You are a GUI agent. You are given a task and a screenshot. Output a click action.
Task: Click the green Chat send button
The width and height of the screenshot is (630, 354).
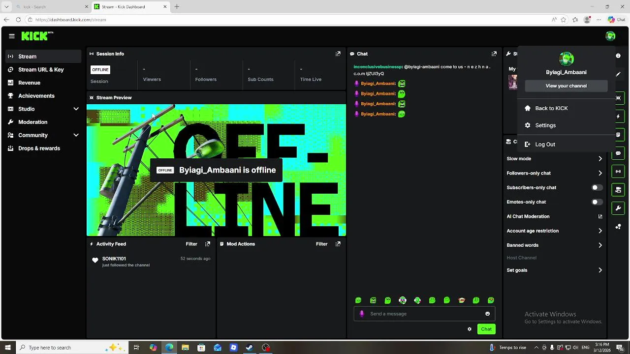click(486, 329)
